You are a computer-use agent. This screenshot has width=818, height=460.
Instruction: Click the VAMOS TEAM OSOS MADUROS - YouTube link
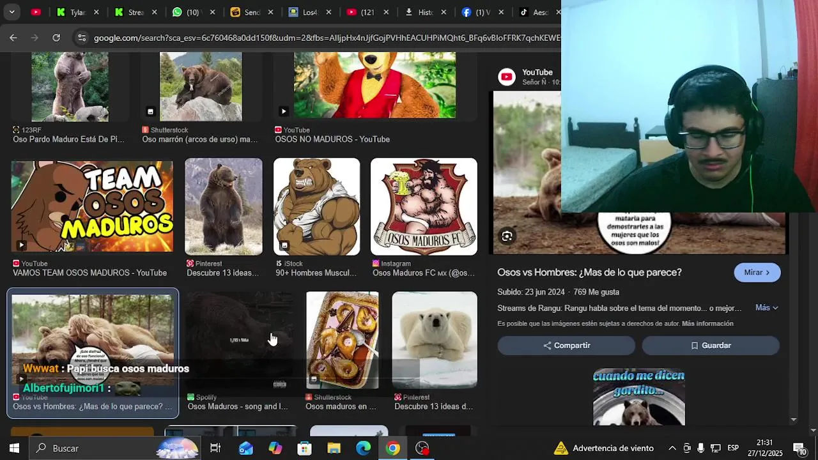[x=90, y=273]
